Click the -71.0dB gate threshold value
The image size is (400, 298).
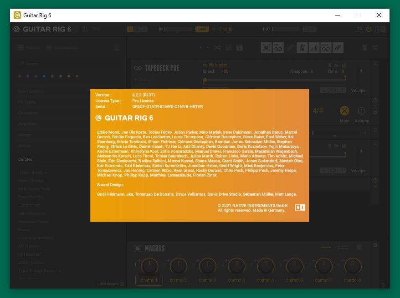225,29
